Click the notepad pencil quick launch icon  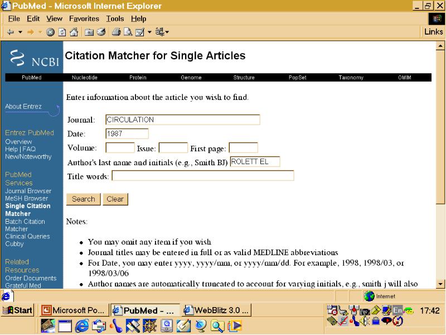[183, 326]
